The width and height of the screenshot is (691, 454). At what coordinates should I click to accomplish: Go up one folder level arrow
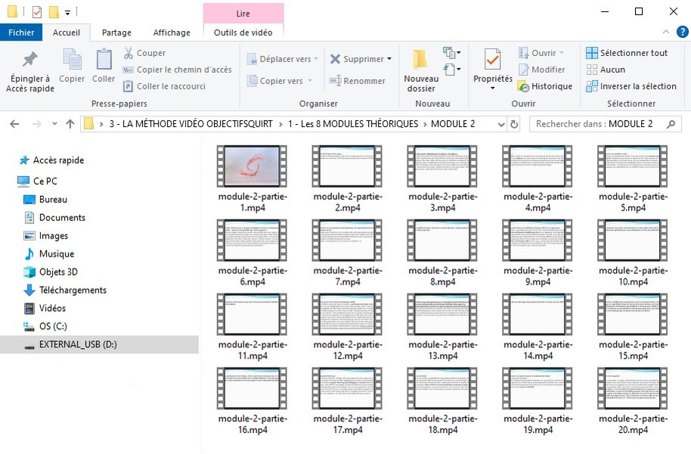click(70, 124)
